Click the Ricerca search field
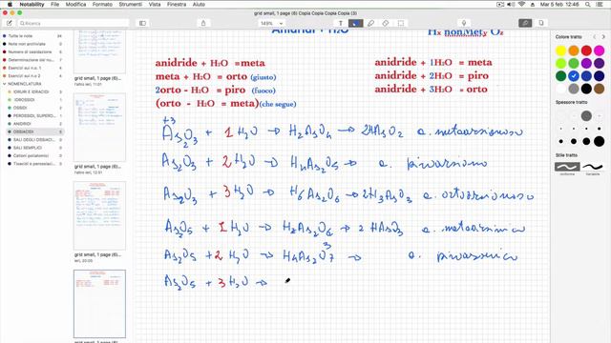The height and width of the screenshot is (343, 611). point(74,23)
